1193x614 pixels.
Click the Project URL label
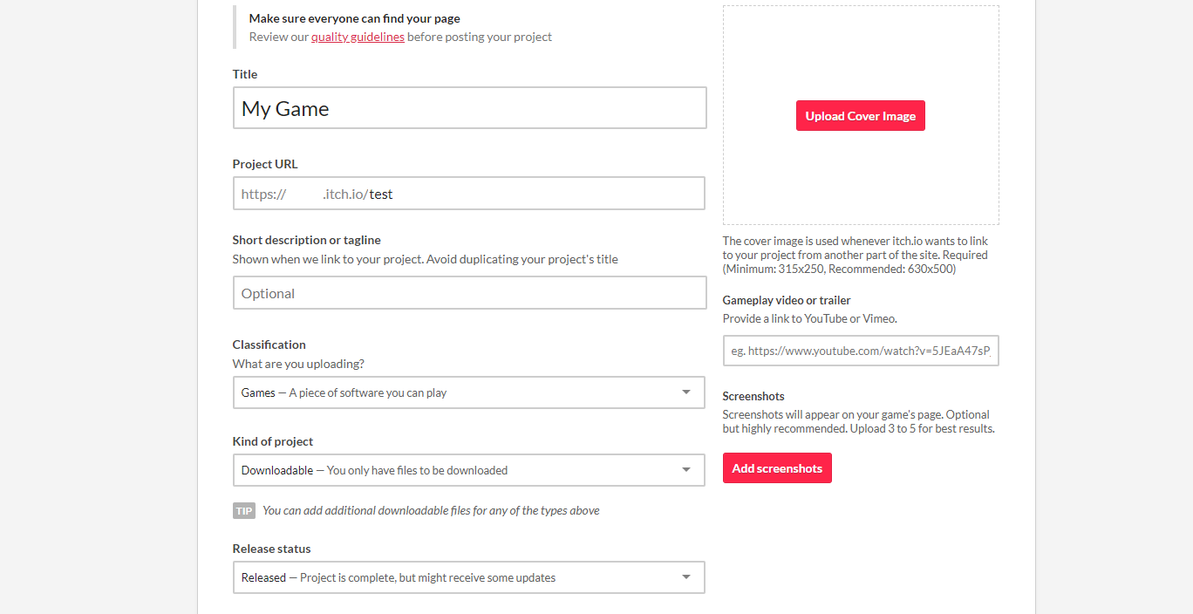pos(265,164)
